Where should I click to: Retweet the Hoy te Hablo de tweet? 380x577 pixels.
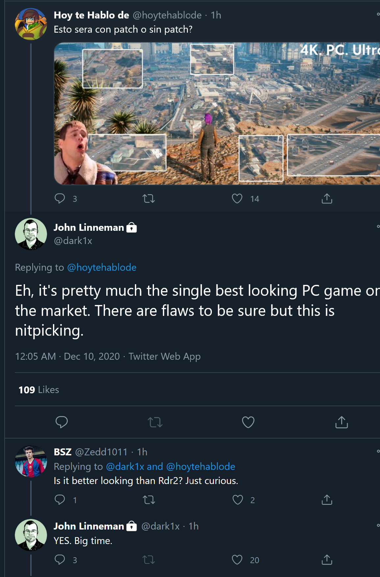pos(149,198)
